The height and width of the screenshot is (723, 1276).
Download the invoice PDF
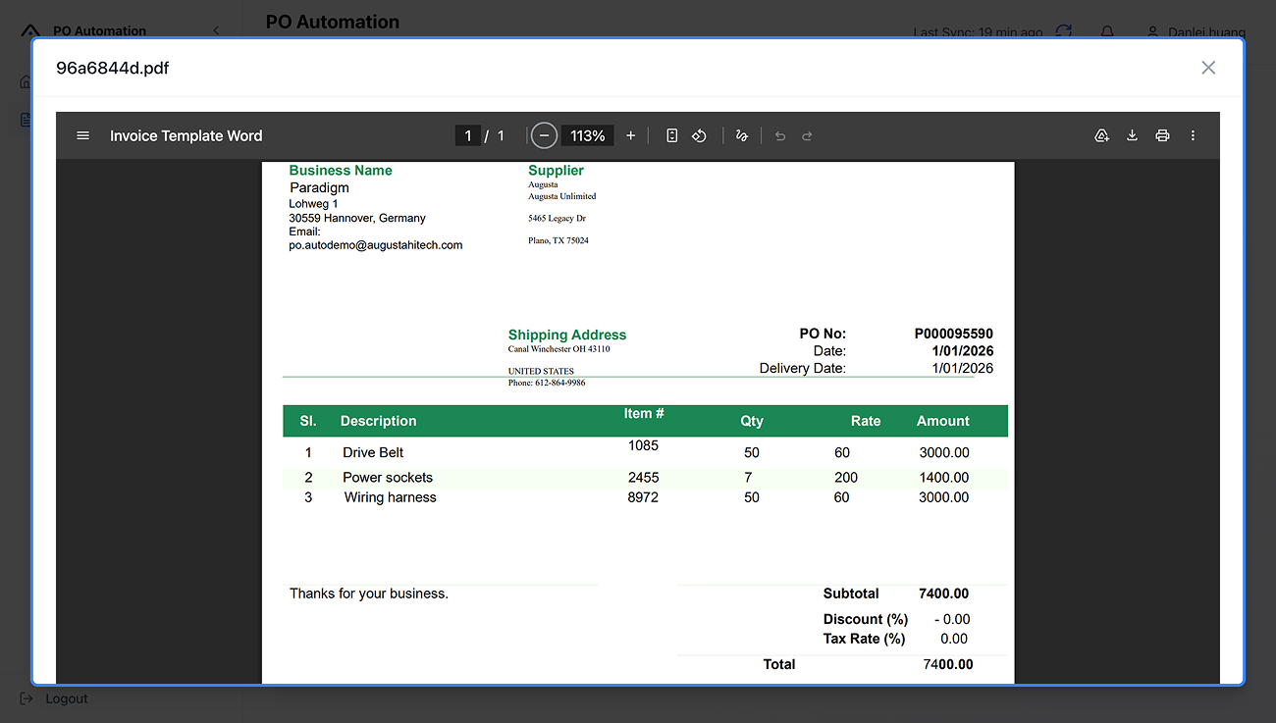(1132, 135)
